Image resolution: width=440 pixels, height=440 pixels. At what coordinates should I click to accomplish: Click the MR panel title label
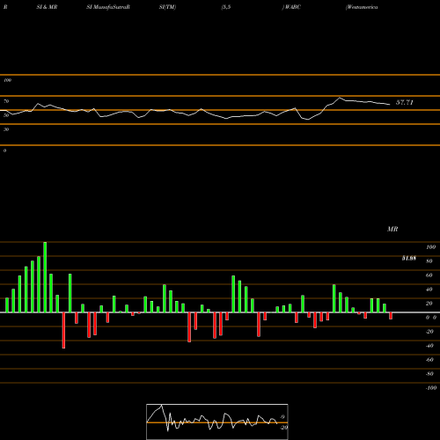coord(392,229)
